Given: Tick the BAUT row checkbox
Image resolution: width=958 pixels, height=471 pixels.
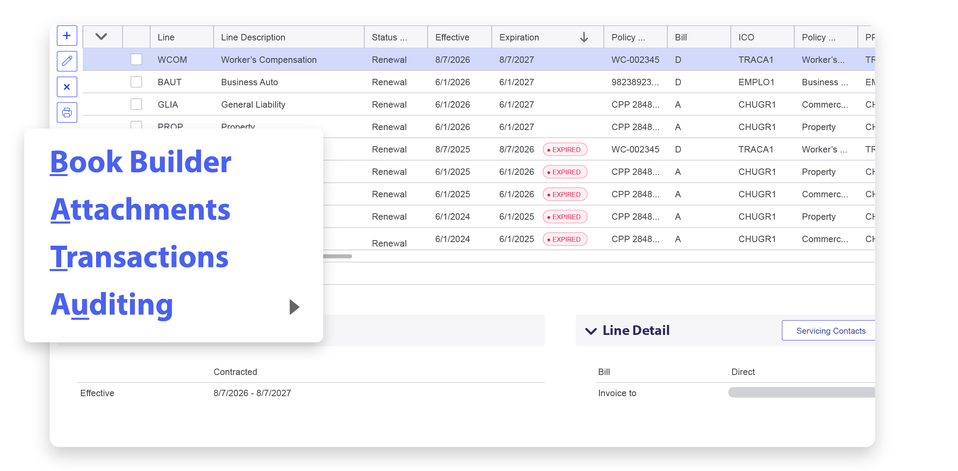Looking at the screenshot, I should (x=137, y=82).
